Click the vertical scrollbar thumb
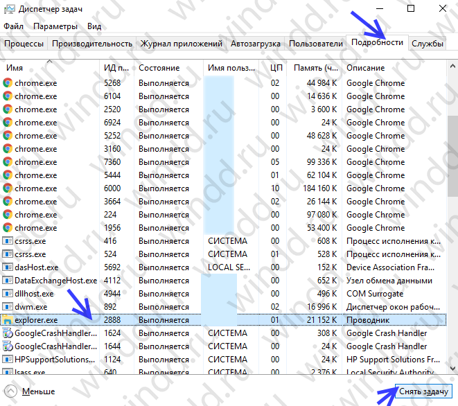The image size is (458, 406). coord(452,157)
